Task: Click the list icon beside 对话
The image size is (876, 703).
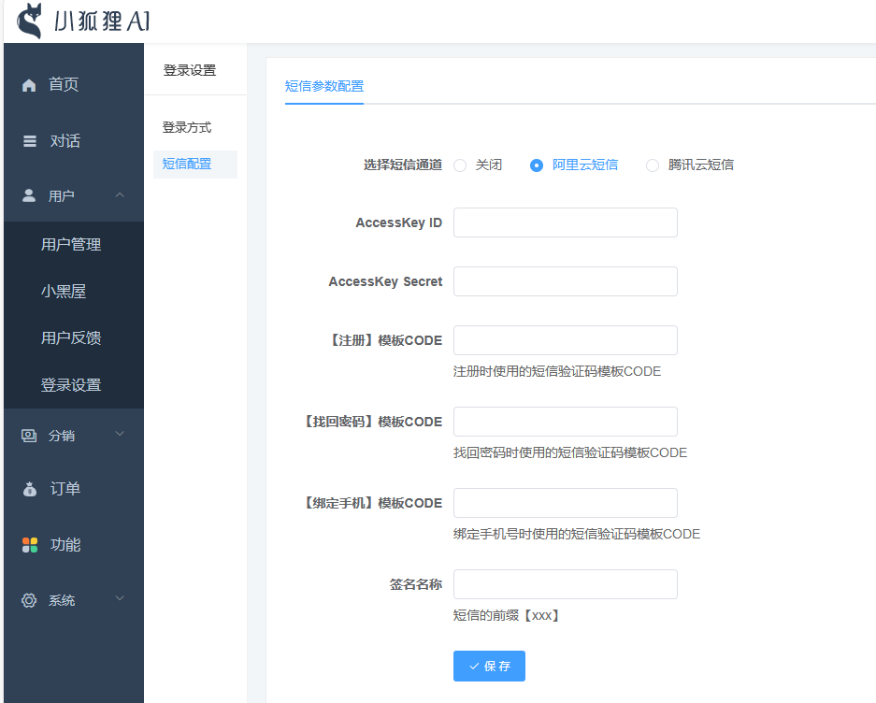Action: (30, 141)
